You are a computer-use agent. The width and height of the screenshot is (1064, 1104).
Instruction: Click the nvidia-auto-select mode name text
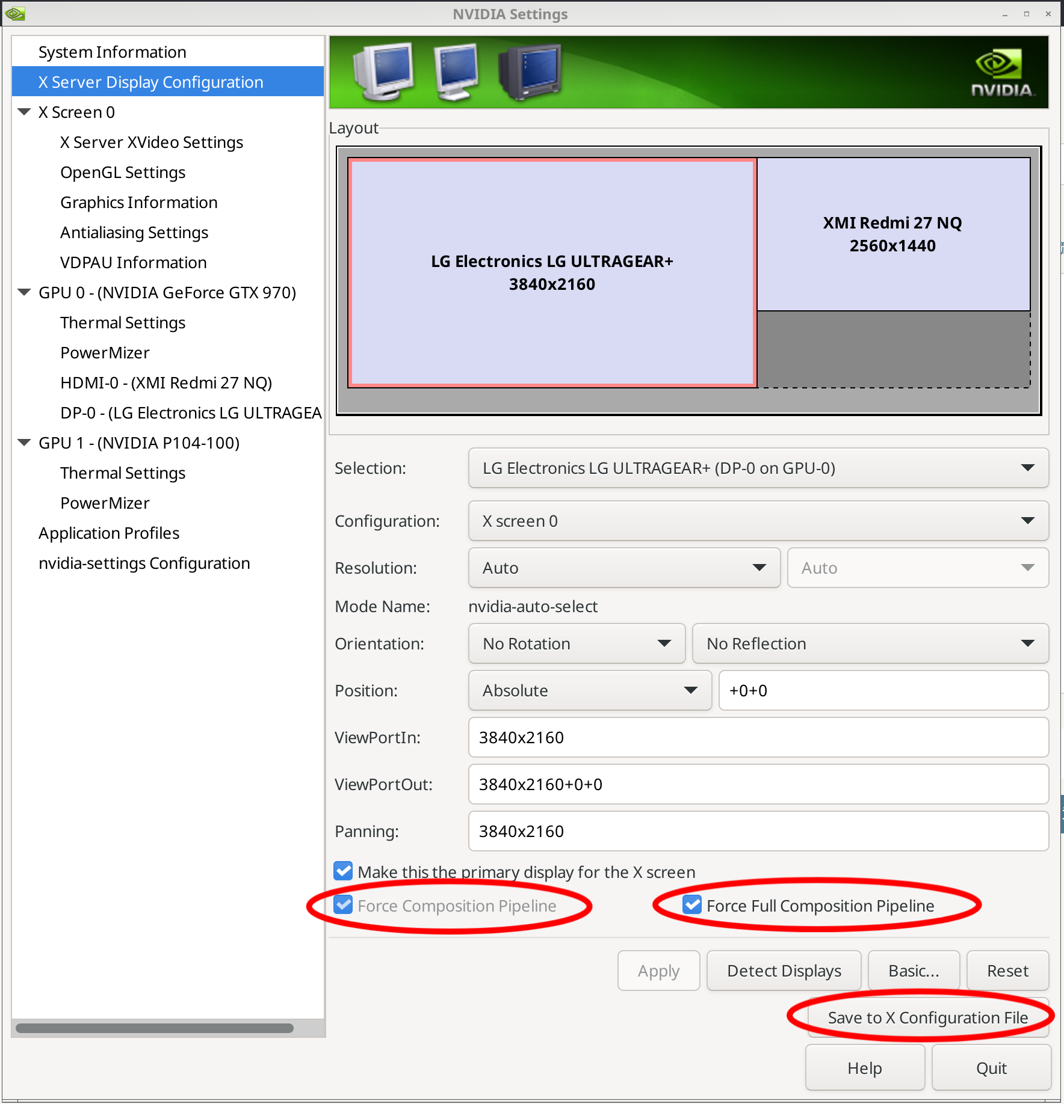tap(533, 606)
